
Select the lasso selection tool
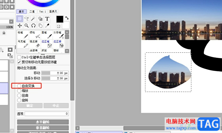(26, 19)
